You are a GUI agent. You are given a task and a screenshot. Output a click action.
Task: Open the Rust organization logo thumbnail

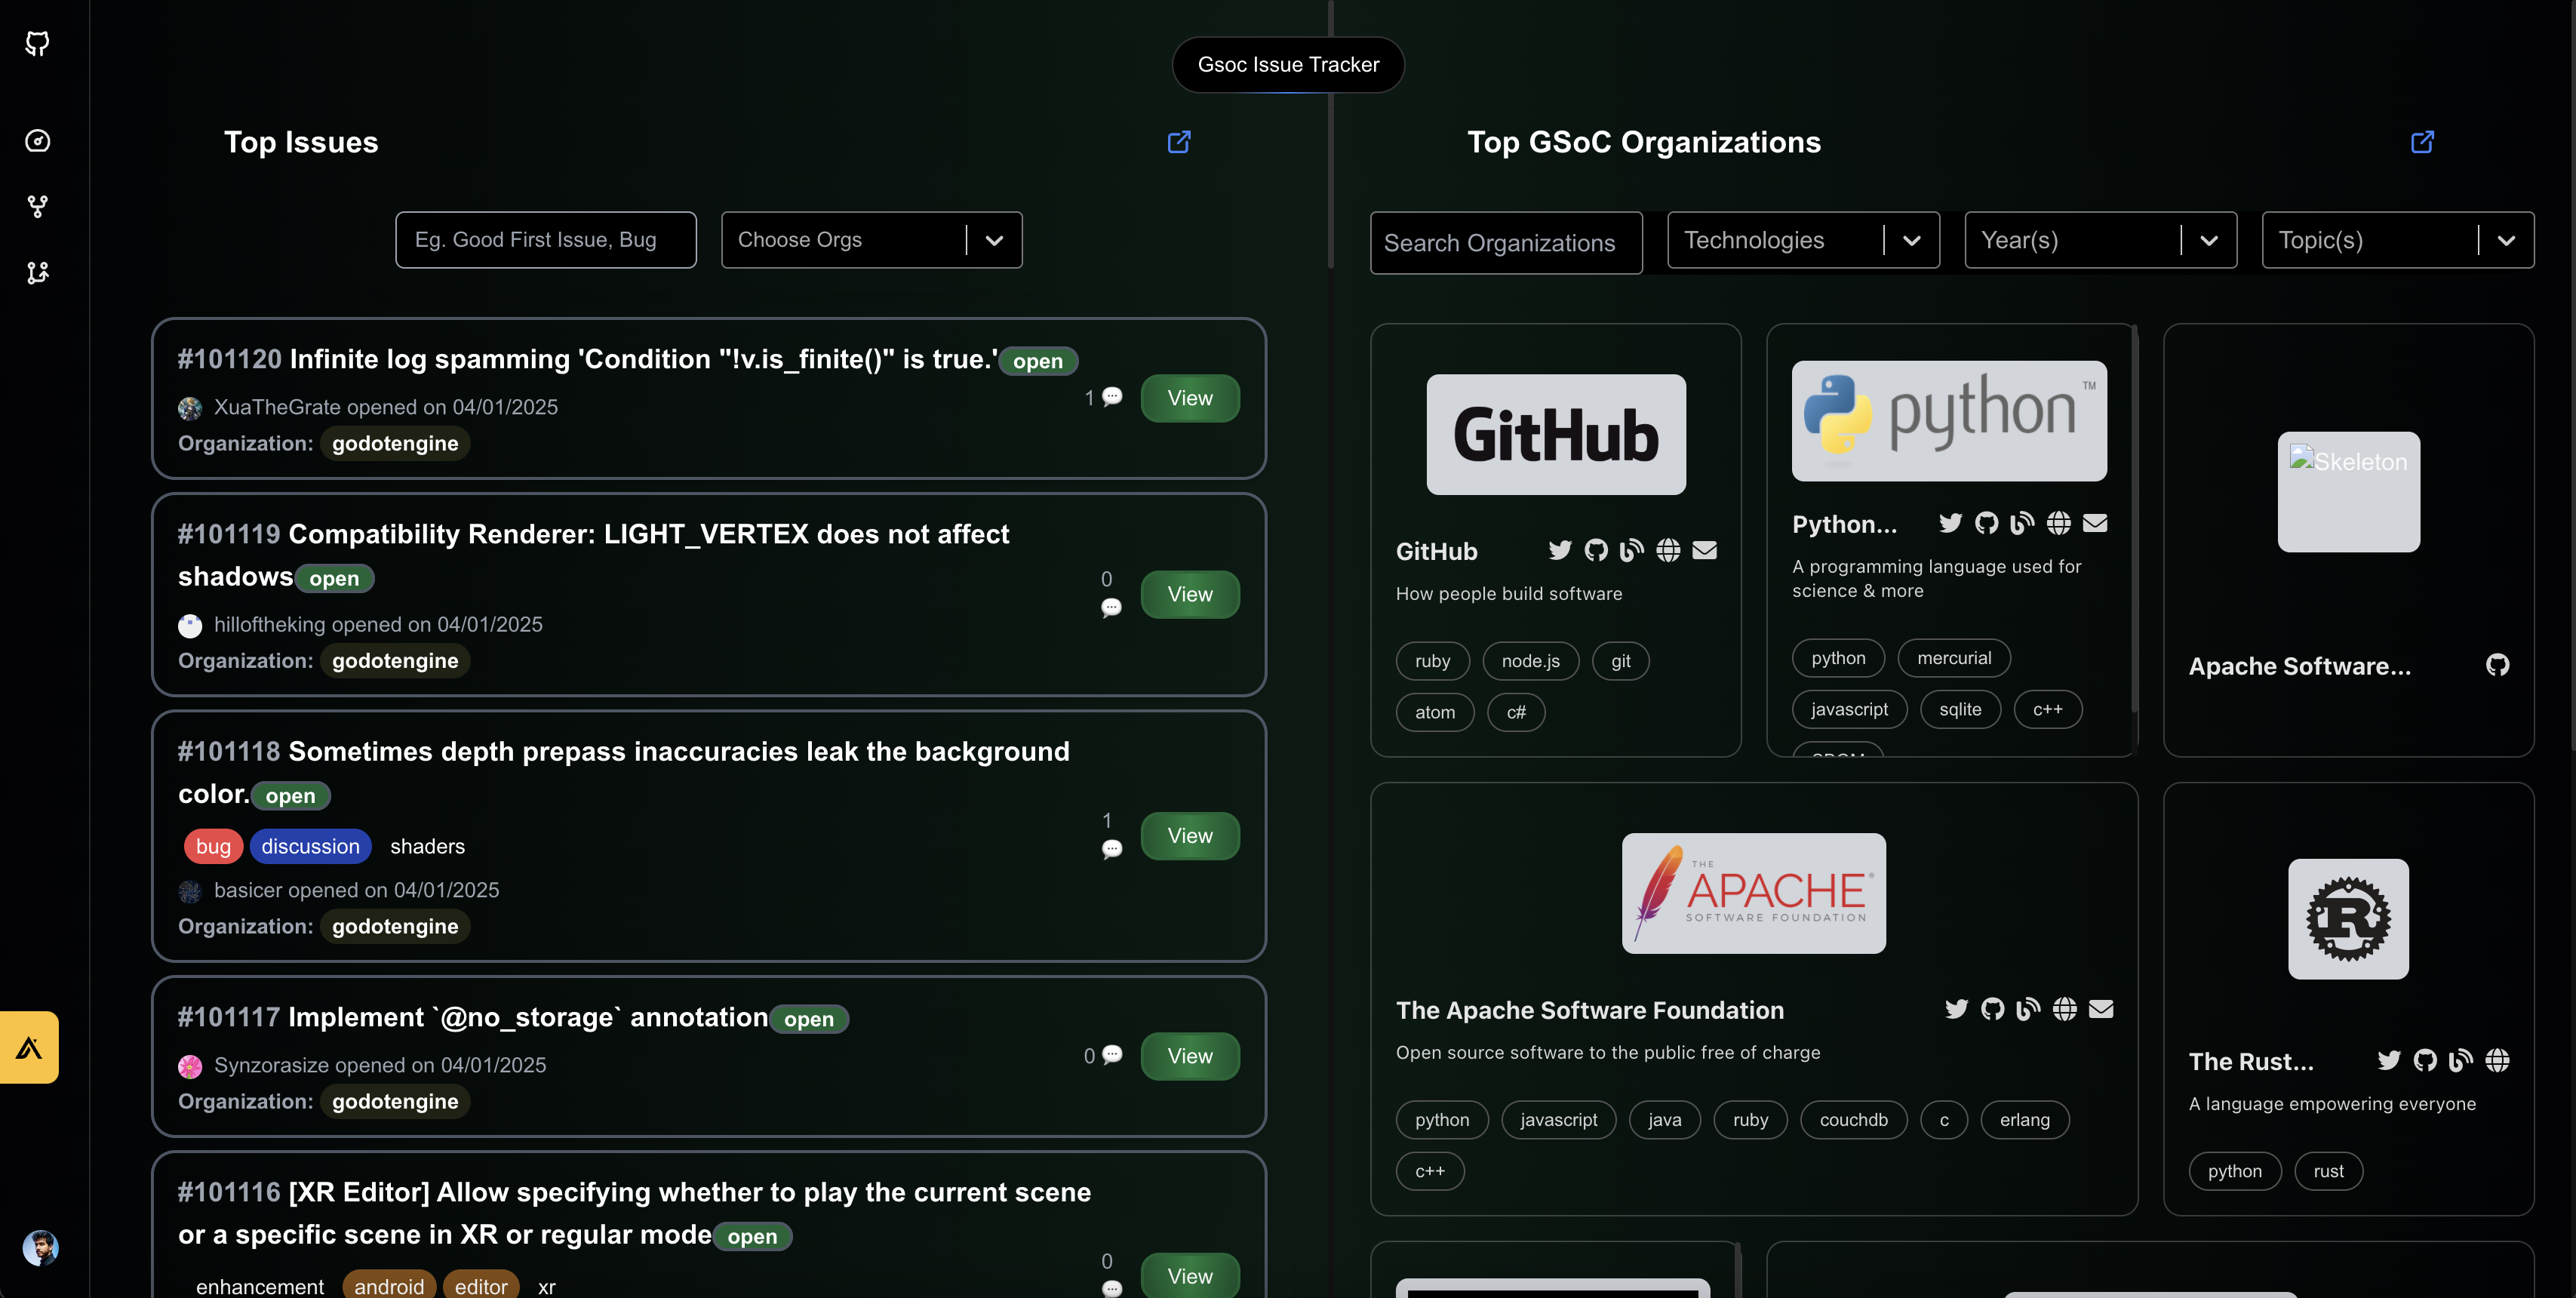click(x=2348, y=919)
